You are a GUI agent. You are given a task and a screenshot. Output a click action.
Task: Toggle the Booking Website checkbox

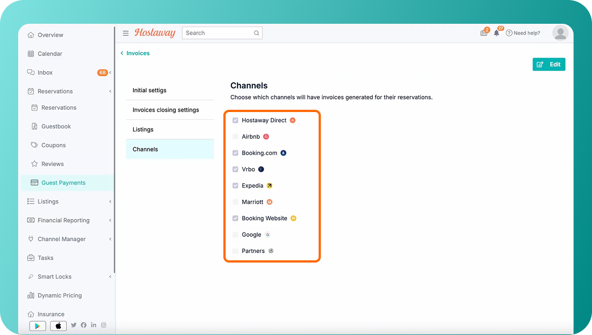pos(235,218)
